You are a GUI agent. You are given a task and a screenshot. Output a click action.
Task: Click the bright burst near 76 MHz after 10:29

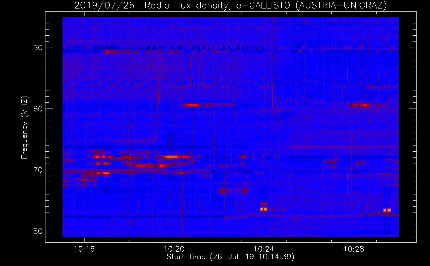(x=387, y=210)
